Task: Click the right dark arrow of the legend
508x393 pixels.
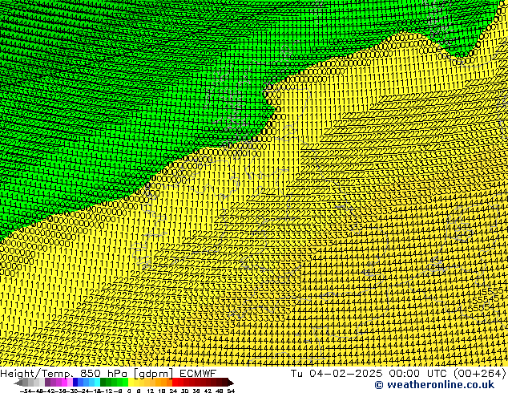Action: click(x=231, y=383)
